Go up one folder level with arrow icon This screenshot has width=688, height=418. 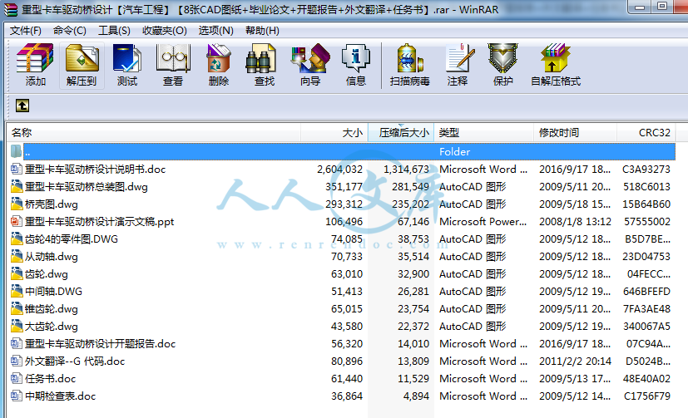[x=22, y=106]
